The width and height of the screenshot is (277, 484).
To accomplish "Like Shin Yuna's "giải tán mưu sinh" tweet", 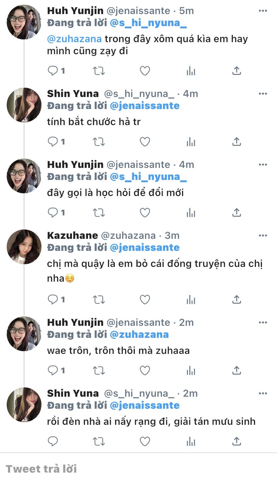I will pos(145,442).
